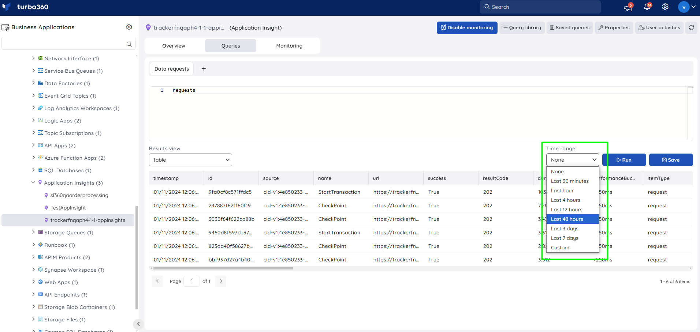Go to previous results page

pyautogui.click(x=157, y=281)
